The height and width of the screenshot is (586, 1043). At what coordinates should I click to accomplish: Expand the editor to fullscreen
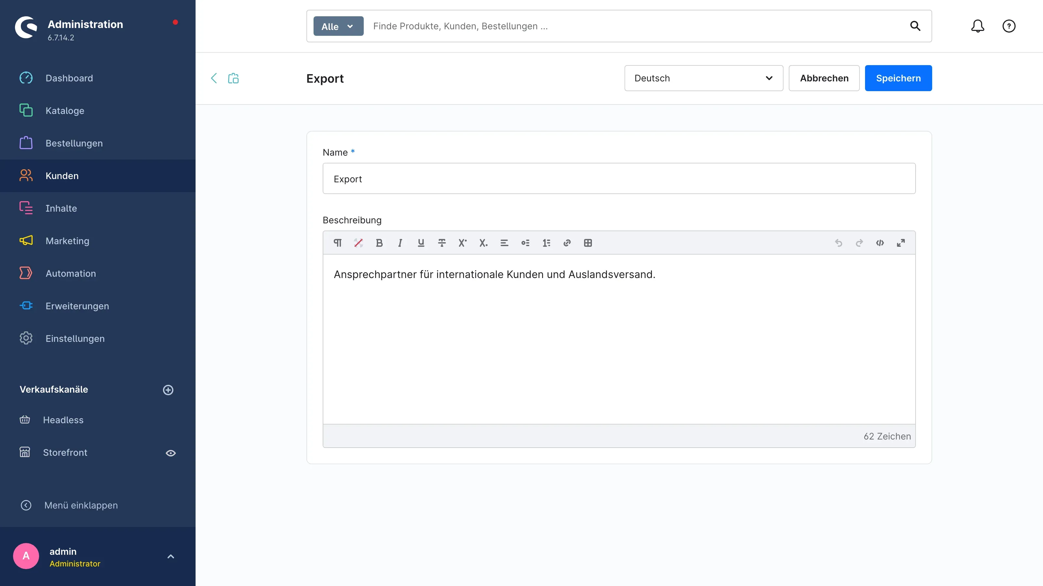point(901,243)
